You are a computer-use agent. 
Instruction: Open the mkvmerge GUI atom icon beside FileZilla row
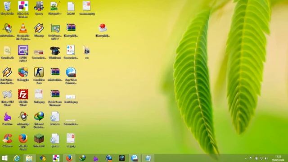pyautogui.click(x=23, y=120)
